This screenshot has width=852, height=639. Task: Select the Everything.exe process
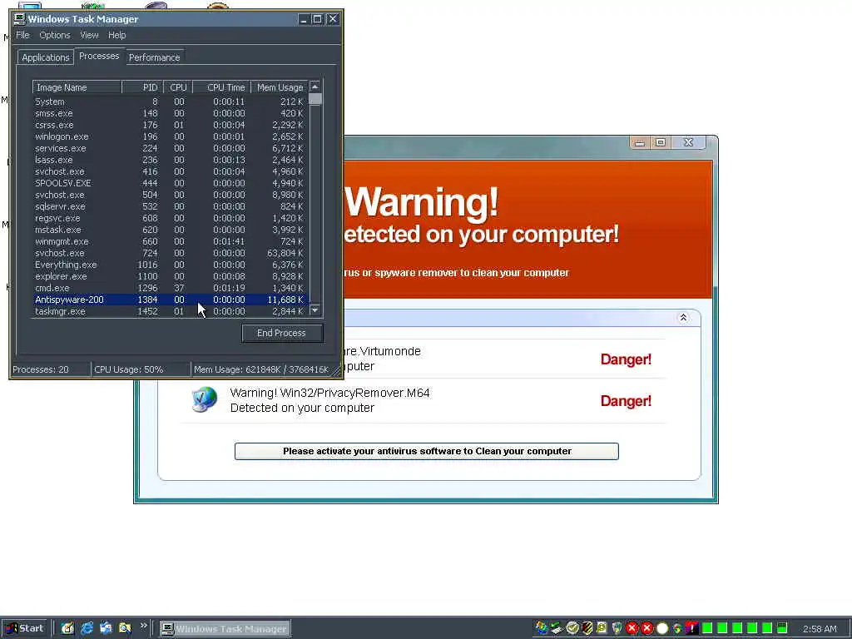[x=170, y=265]
